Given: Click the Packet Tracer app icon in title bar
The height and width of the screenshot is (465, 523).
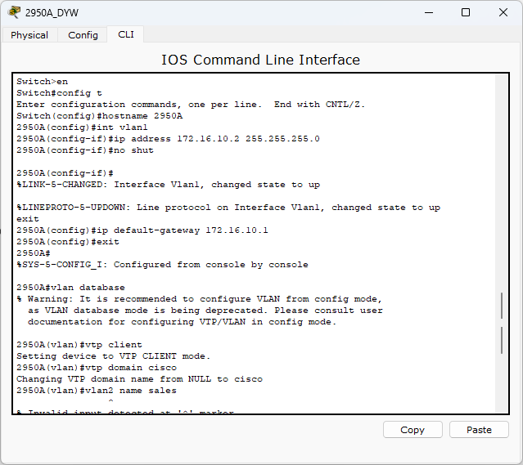Looking at the screenshot, I should pyautogui.click(x=14, y=12).
